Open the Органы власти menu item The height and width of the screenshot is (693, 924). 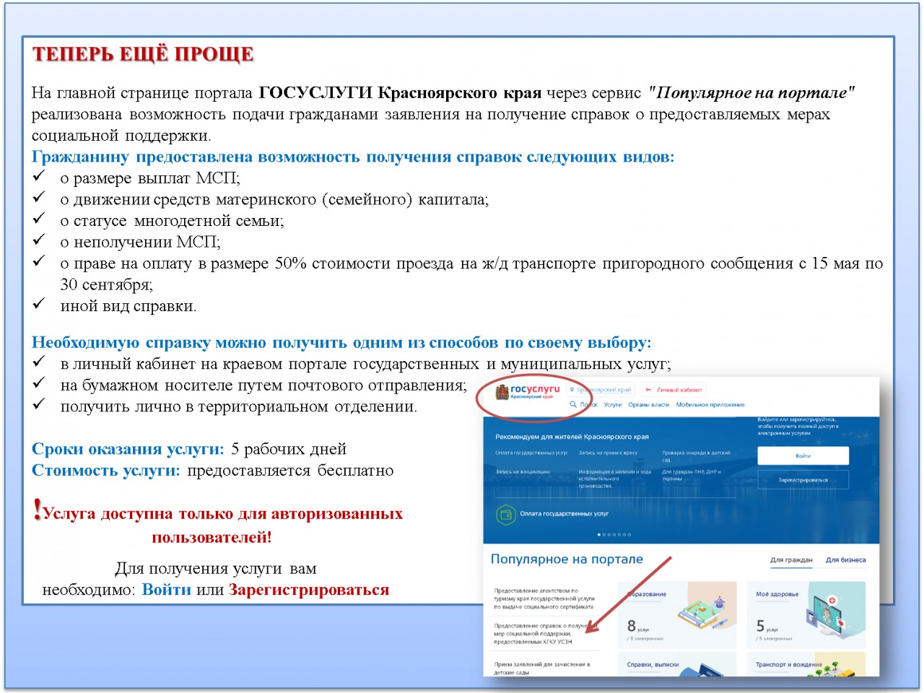(649, 405)
